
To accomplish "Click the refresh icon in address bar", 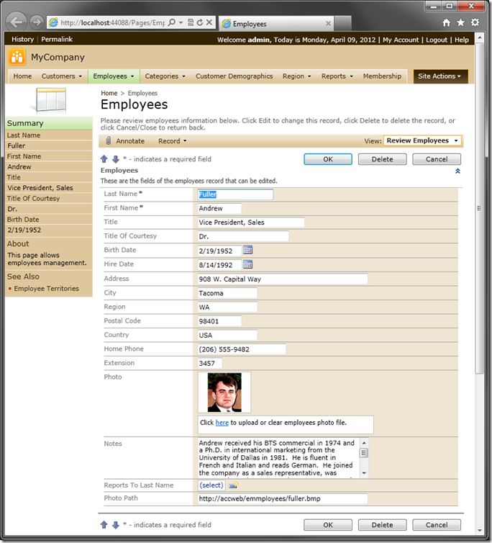I will (x=200, y=22).
